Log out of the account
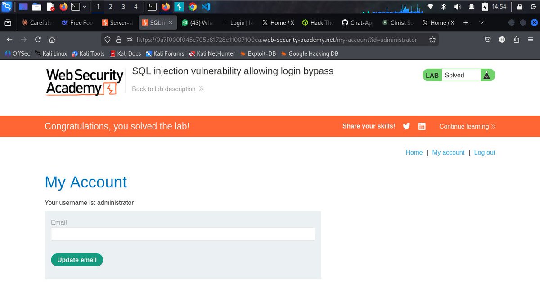 485,152
